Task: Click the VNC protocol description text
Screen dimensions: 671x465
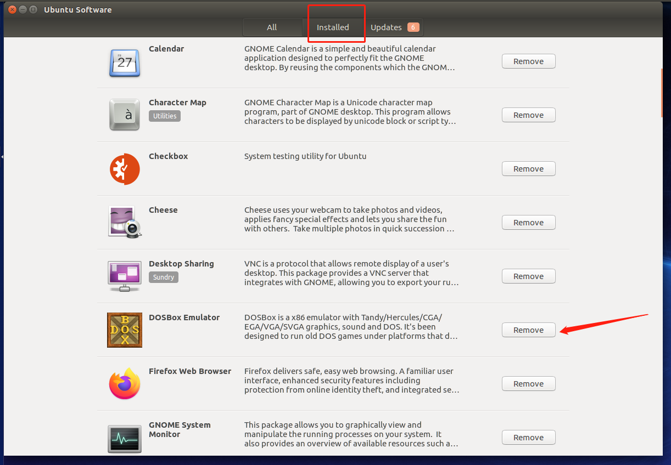Action: pyautogui.click(x=351, y=273)
